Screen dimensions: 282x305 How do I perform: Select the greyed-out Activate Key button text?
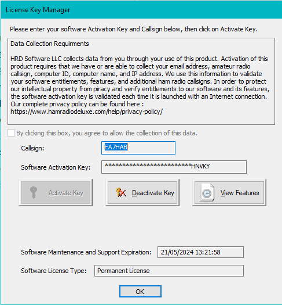tap(66, 193)
